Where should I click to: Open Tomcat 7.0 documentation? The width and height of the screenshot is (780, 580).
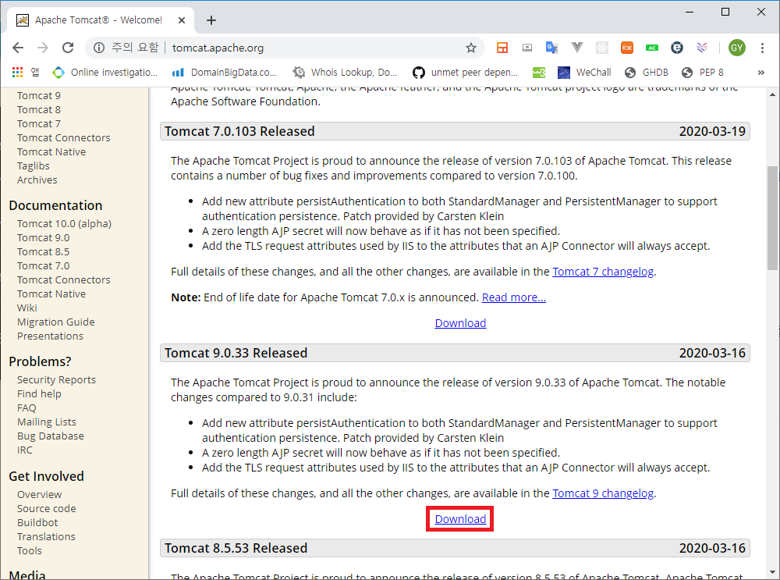pos(43,266)
